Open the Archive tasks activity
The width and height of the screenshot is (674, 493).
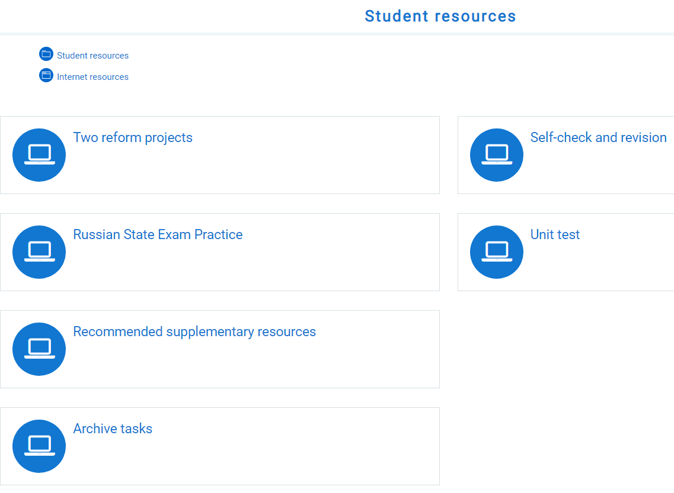point(113,428)
